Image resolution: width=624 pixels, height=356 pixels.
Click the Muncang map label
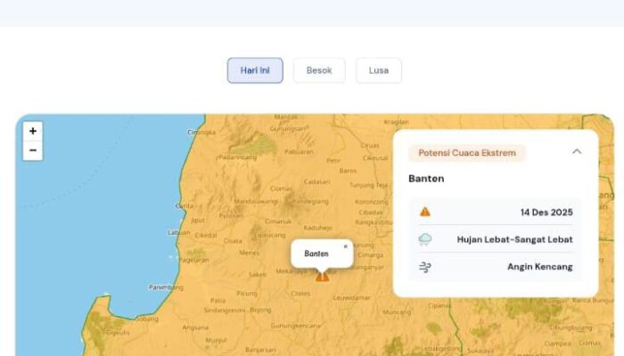pos(397,312)
